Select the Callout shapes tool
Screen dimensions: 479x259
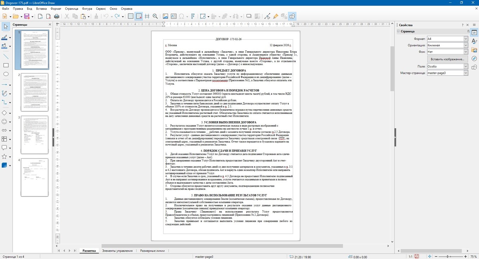click(5, 148)
